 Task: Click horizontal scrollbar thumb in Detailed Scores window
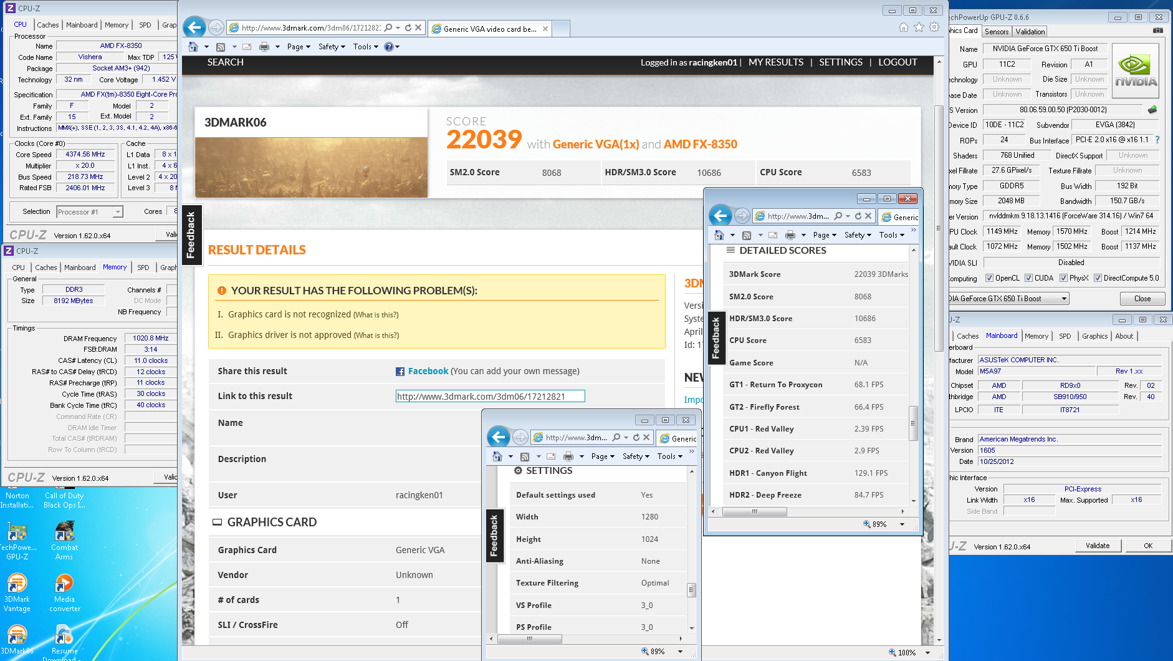coord(754,511)
